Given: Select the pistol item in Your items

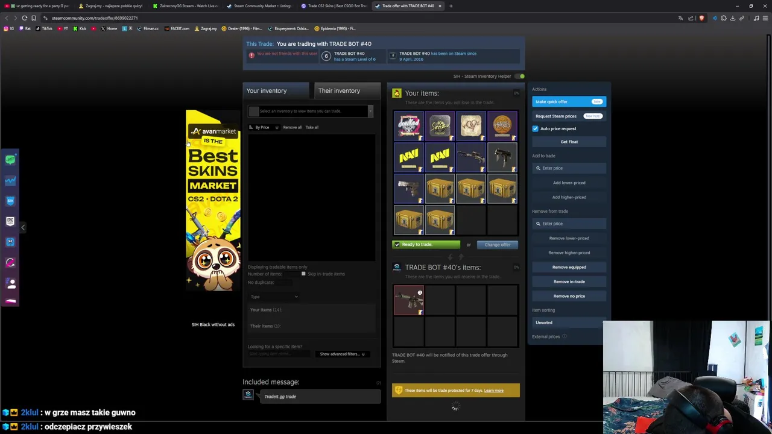Looking at the screenshot, I should coord(409,189).
